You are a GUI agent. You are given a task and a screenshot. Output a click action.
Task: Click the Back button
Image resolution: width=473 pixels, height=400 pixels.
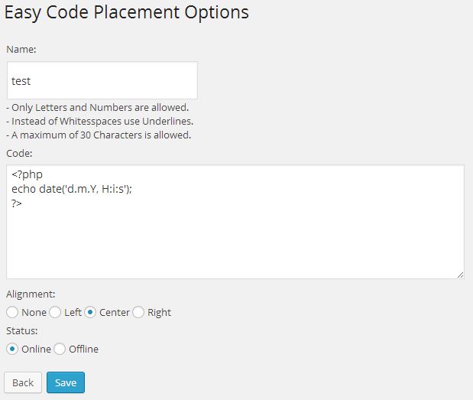pyautogui.click(x=23, y=382)
